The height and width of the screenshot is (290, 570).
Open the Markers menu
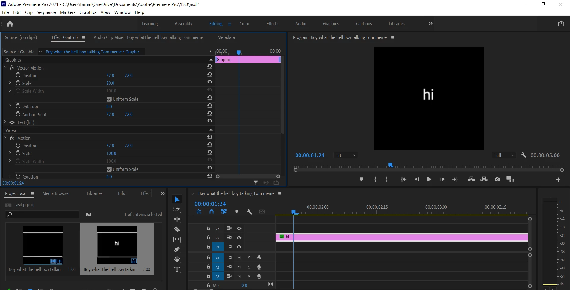[68, 12]
